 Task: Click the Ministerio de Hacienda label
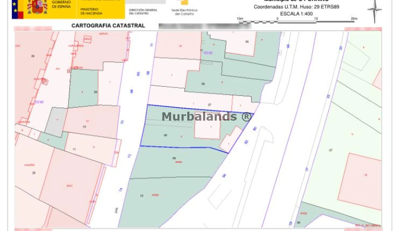tap(91, 12)
